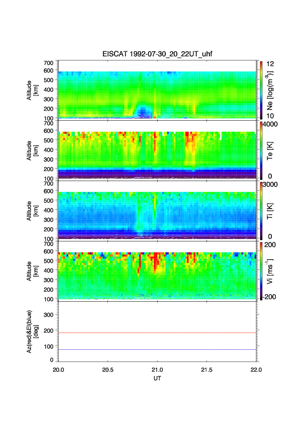Viewport: 281px width, 422px height.
Task: Click the -200 value on Vi colorbar
Action: 270,297
